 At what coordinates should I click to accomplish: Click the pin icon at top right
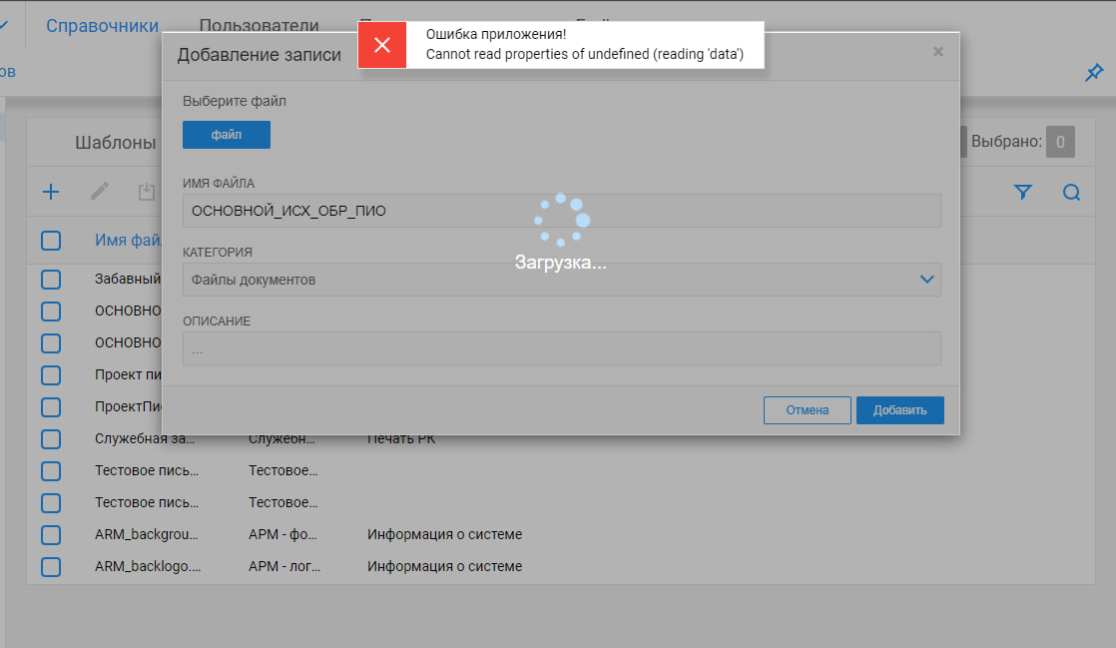point(1094,73)
